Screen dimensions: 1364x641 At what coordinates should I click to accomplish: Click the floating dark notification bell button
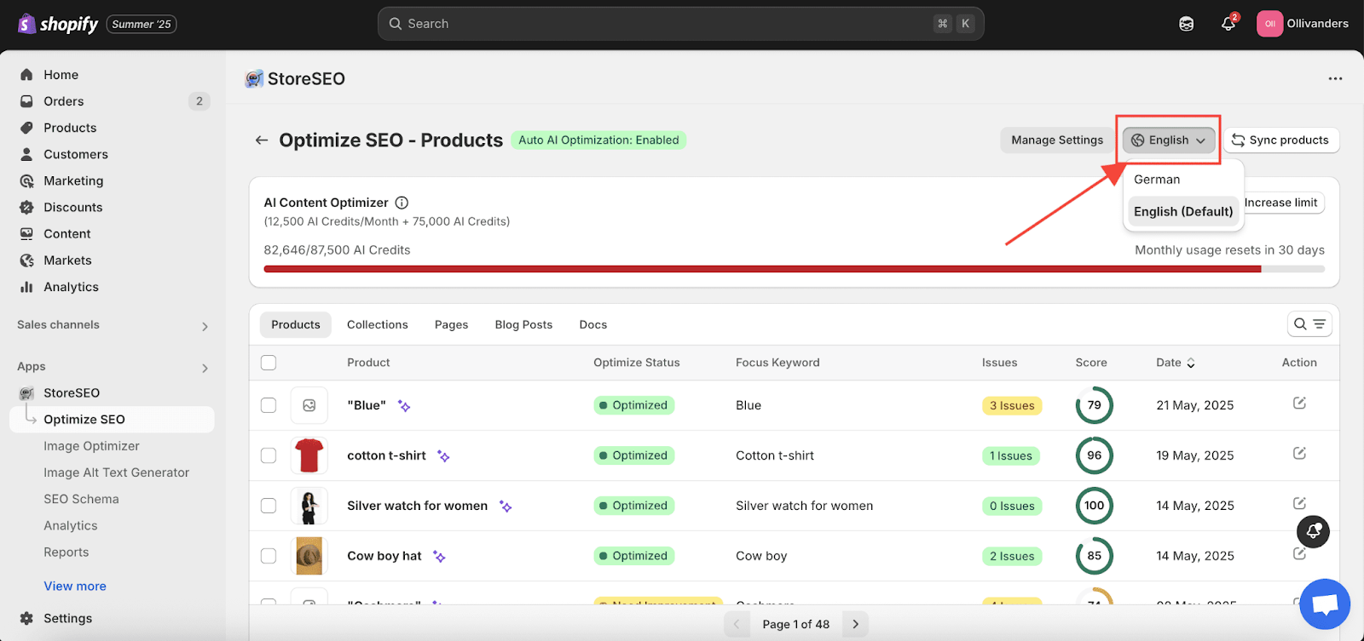click(1313, 532)
